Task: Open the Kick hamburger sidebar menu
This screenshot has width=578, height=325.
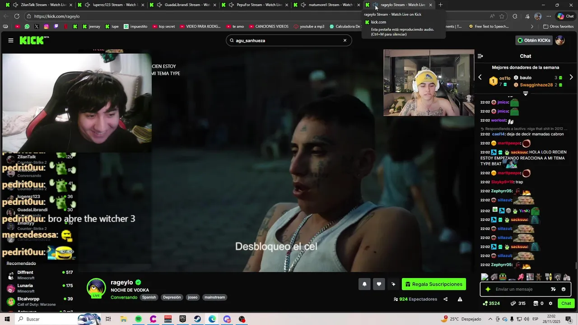Action: pyautogui.click(x=11, y=40)
